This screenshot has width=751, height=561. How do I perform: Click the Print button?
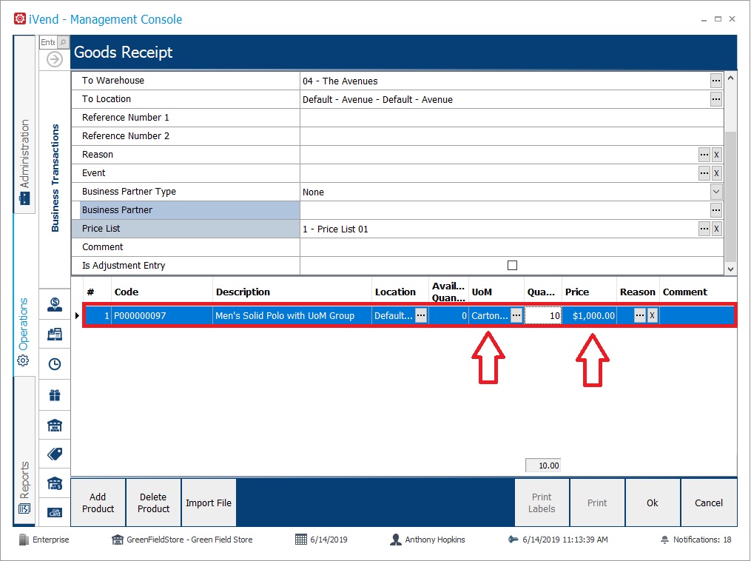tap(597, 503)
